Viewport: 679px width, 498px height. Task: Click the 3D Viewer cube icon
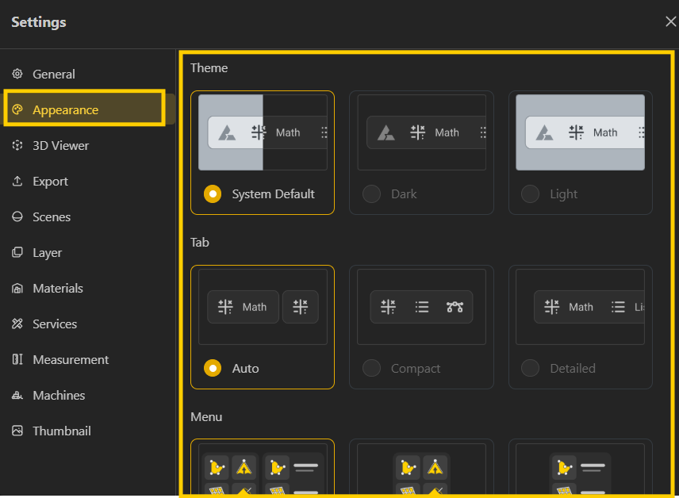[x=17, y=145]
